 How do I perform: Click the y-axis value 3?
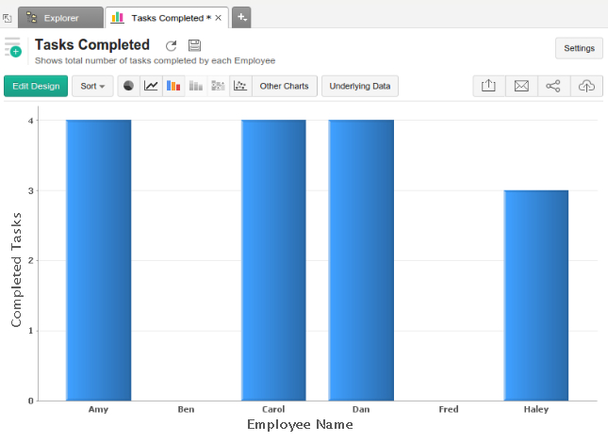coord(30,190)
